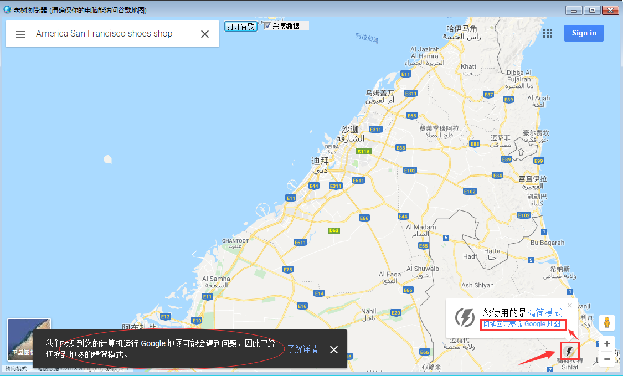Screen dimensions: 623x376
Task: Toggle the 采集数据 checkbox
Action: pos(268,26)
